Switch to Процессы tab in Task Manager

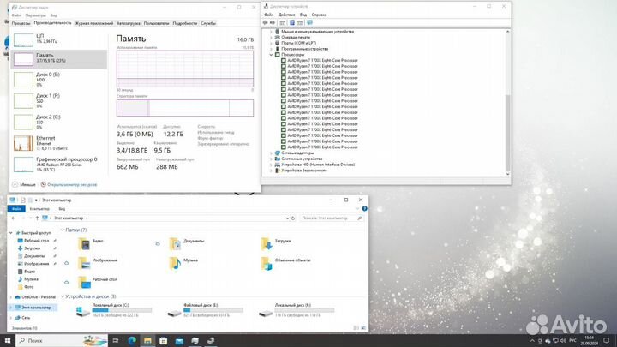tap(21, 23)
